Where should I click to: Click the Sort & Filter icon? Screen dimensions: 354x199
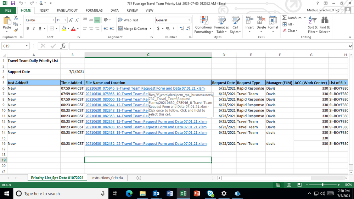313,21
